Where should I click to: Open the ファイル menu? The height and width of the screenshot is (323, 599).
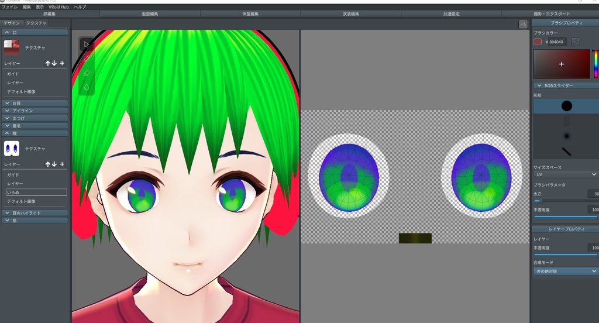pyautogui.click(x=9, y=7)
